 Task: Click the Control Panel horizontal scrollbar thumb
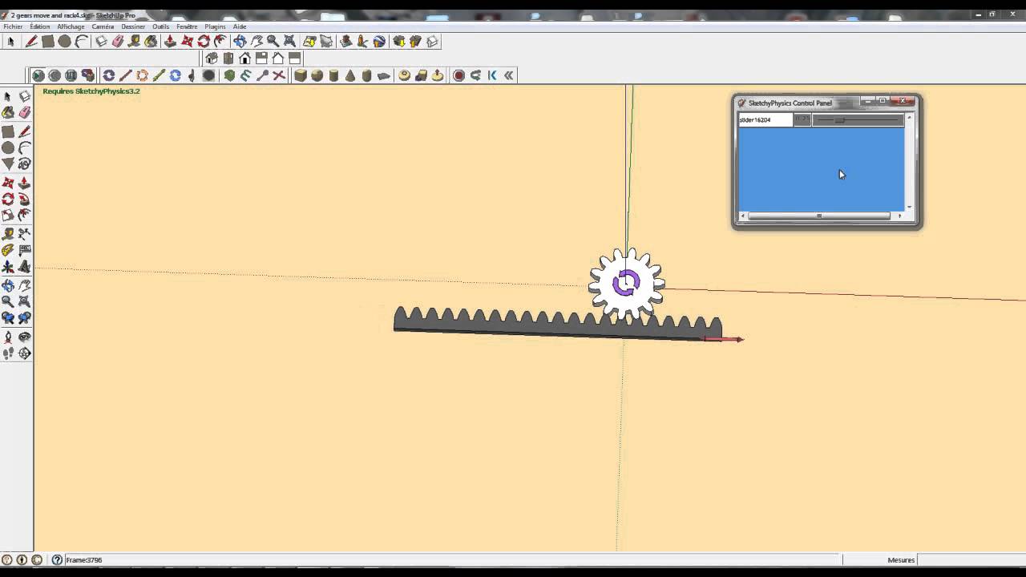click(x=818, y=216)
